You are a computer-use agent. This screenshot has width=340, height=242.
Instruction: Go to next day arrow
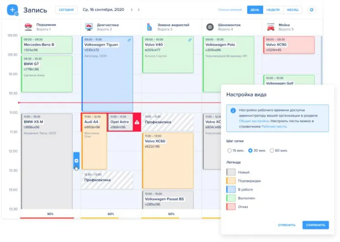pyautogui.click(x=139, y=10)
